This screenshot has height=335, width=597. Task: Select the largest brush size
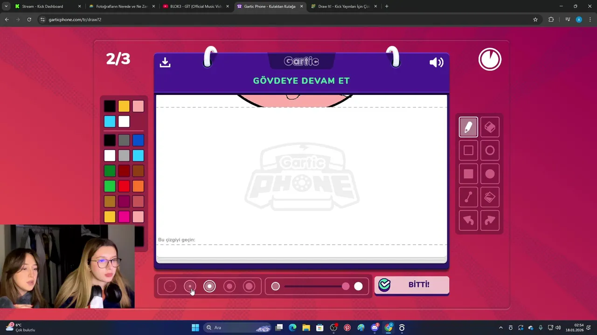[x=249, y=286]
